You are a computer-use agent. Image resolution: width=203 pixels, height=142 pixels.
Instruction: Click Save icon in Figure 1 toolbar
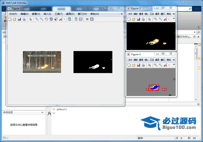[x=19, y=19]
